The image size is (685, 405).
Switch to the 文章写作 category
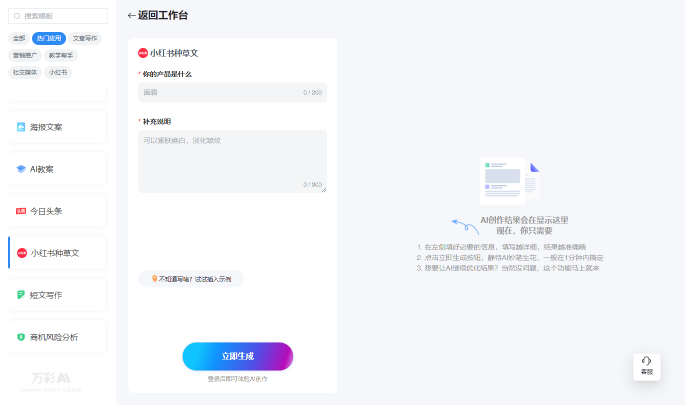[x=85, y=38]
